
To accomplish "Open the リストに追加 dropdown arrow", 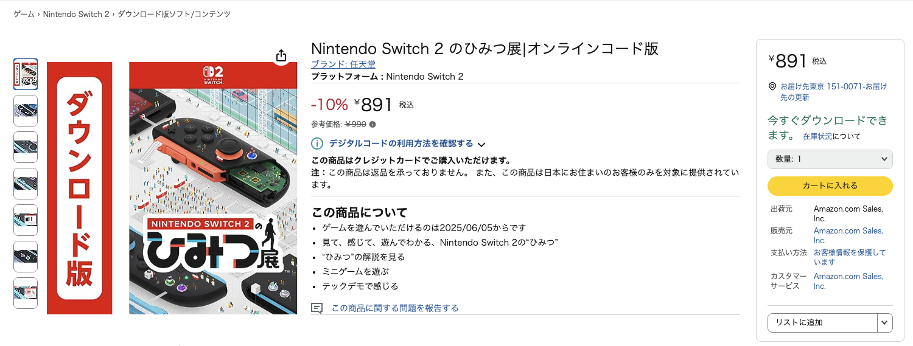I will tap(884, 323).
